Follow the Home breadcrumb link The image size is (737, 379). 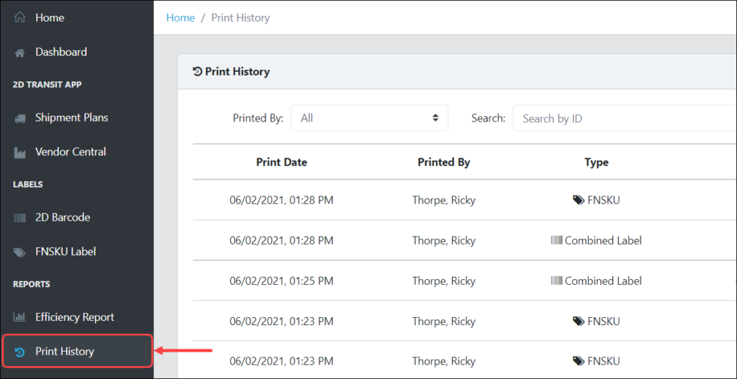coord(181,18)
